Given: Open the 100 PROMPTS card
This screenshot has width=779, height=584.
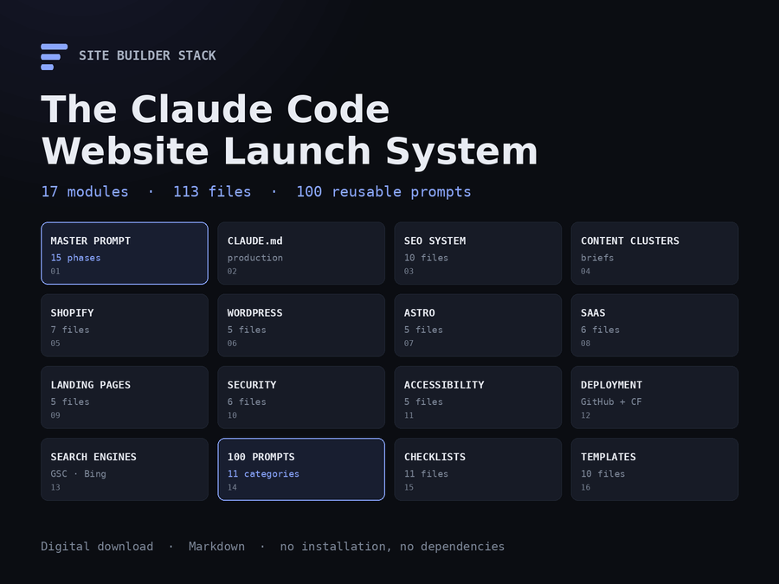Looking at the screenshot, I should tap(301, 469).
